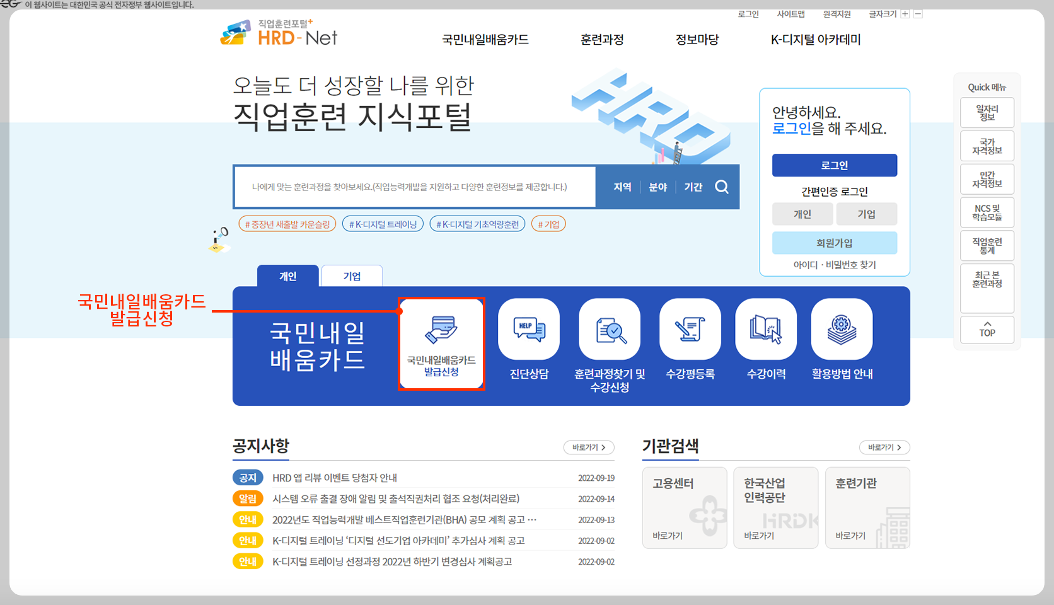Open 정보마당 main menu
The width and height of the screenshot is (1054, 605).
pyautogui.click(x=697, y=40)
